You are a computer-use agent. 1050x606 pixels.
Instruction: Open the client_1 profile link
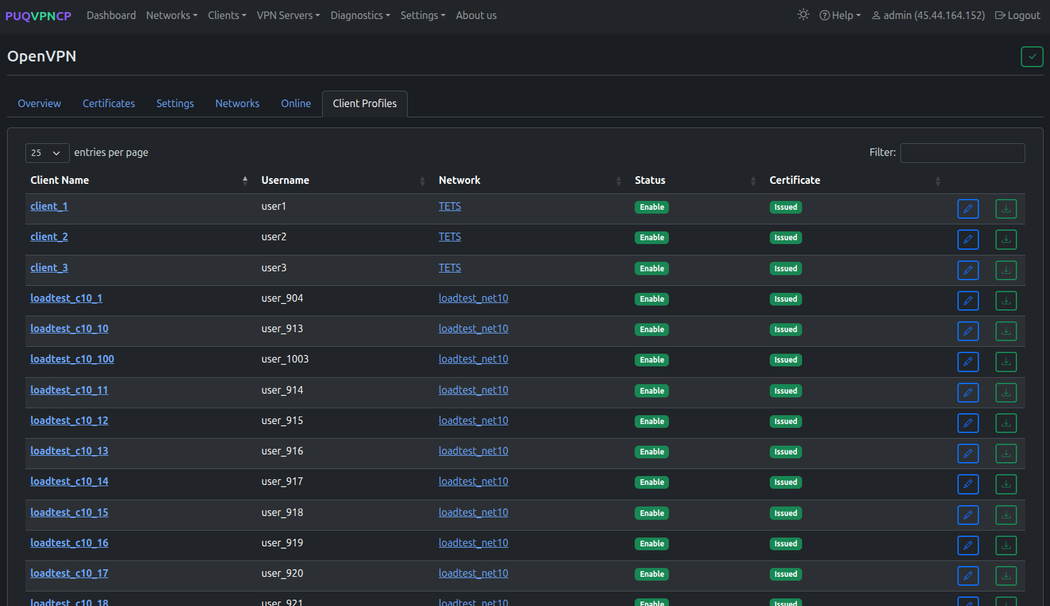pyautogui.click(x=49, y=206)
